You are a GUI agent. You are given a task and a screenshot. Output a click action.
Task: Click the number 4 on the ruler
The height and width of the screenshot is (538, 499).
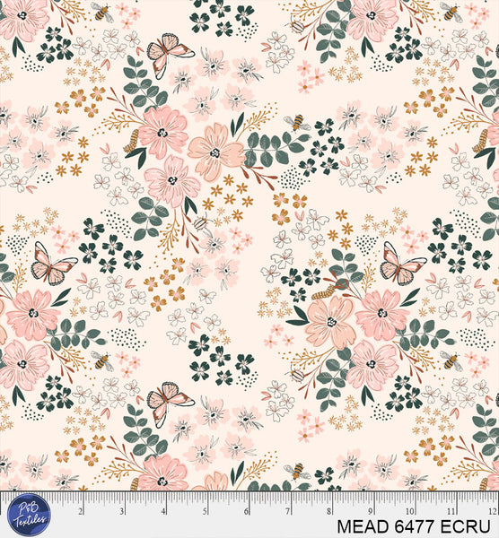[x=163, y=512]
